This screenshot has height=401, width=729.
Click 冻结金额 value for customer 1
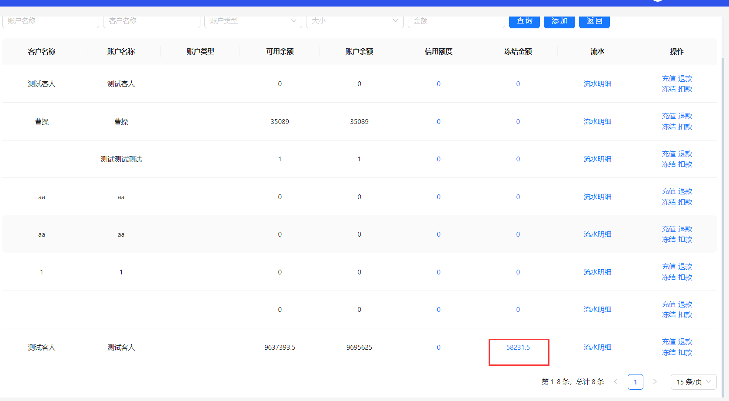pos(518,272)
